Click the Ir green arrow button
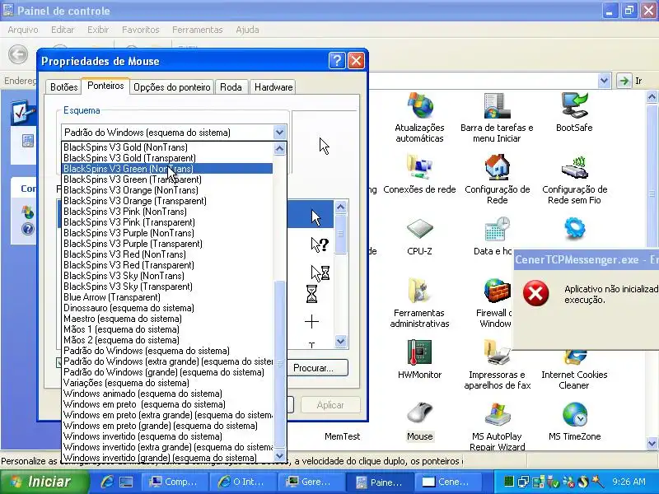This screenshot has width=659, height=494. [624, 81]
